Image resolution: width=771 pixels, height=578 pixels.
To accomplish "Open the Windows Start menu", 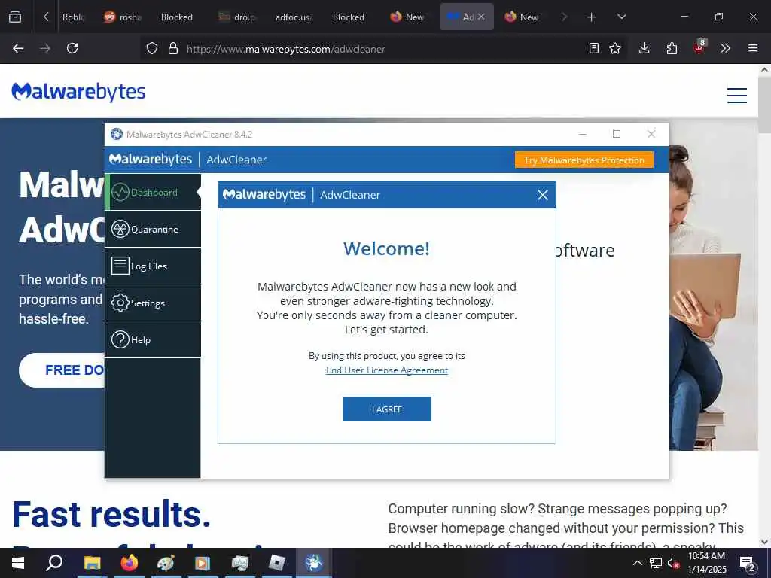I will click(x=18, y=563).
